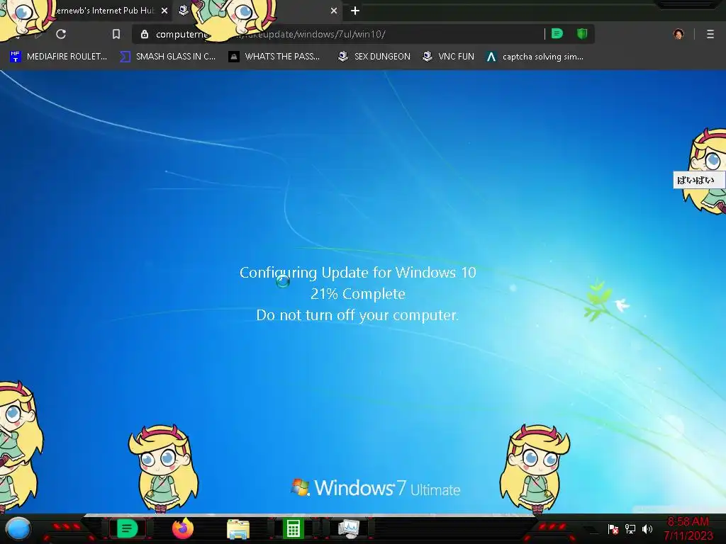Viewport: 726px width, 544px height.
Task: Open the system monitor icon on the taskbar
Action: point(349,528)
